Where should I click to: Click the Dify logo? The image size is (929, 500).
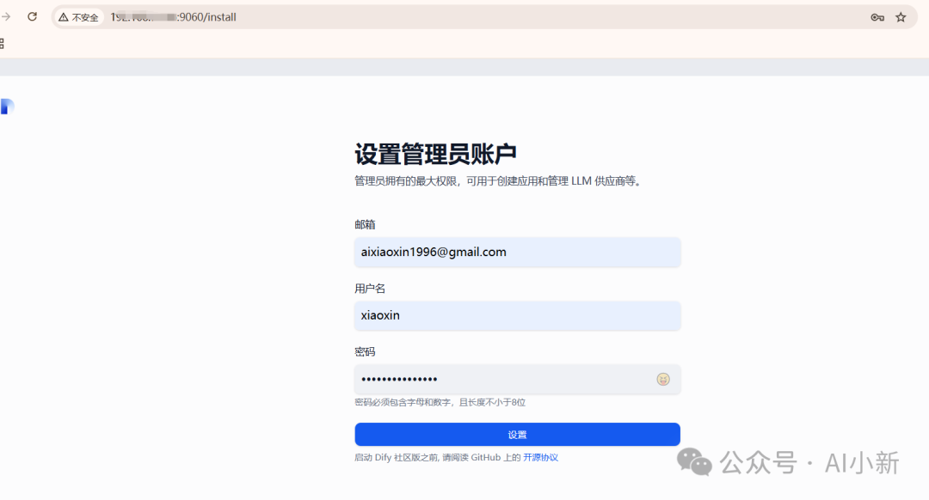coord(7,107)
